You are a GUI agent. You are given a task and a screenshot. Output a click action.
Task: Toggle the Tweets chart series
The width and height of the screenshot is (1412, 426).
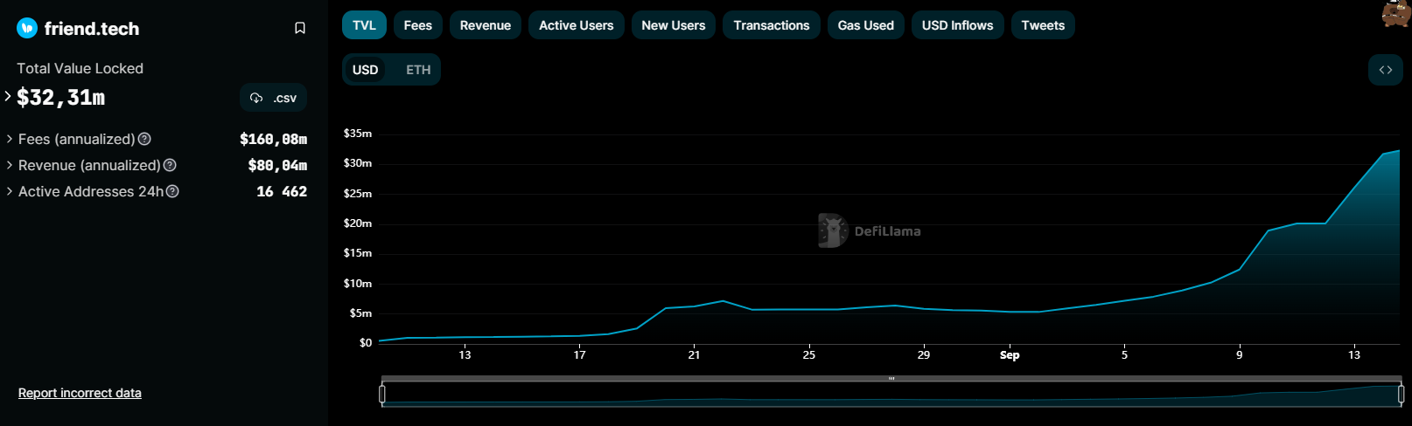[x=1043, y=25]
